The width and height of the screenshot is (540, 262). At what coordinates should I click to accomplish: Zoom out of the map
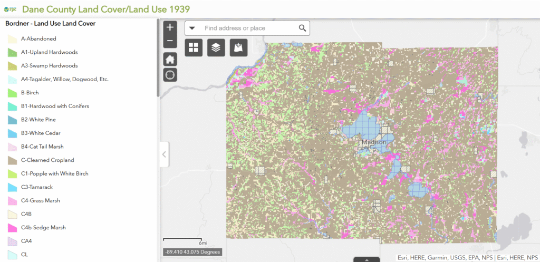170,41
